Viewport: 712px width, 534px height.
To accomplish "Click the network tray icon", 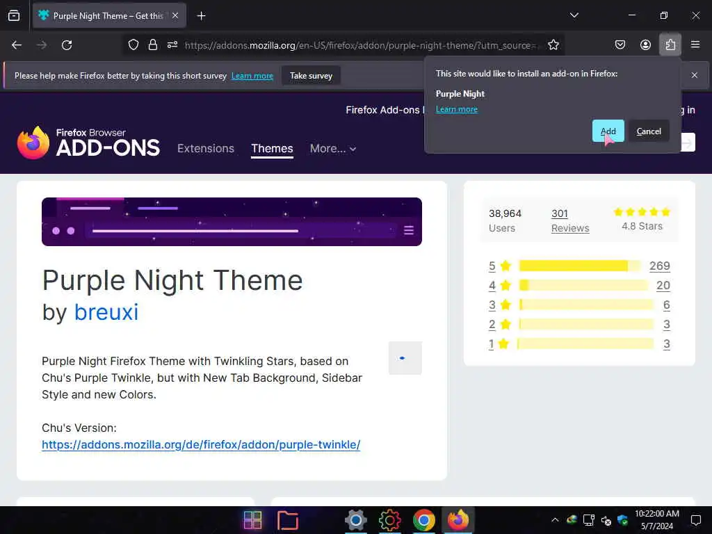I will [589, 520].
